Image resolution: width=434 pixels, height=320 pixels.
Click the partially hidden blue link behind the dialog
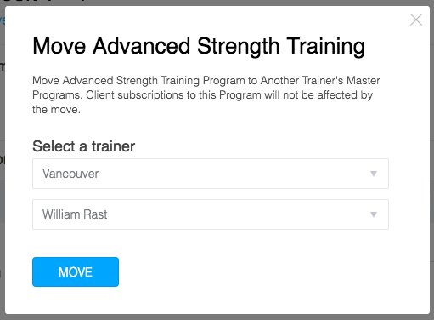pos(3,20)
